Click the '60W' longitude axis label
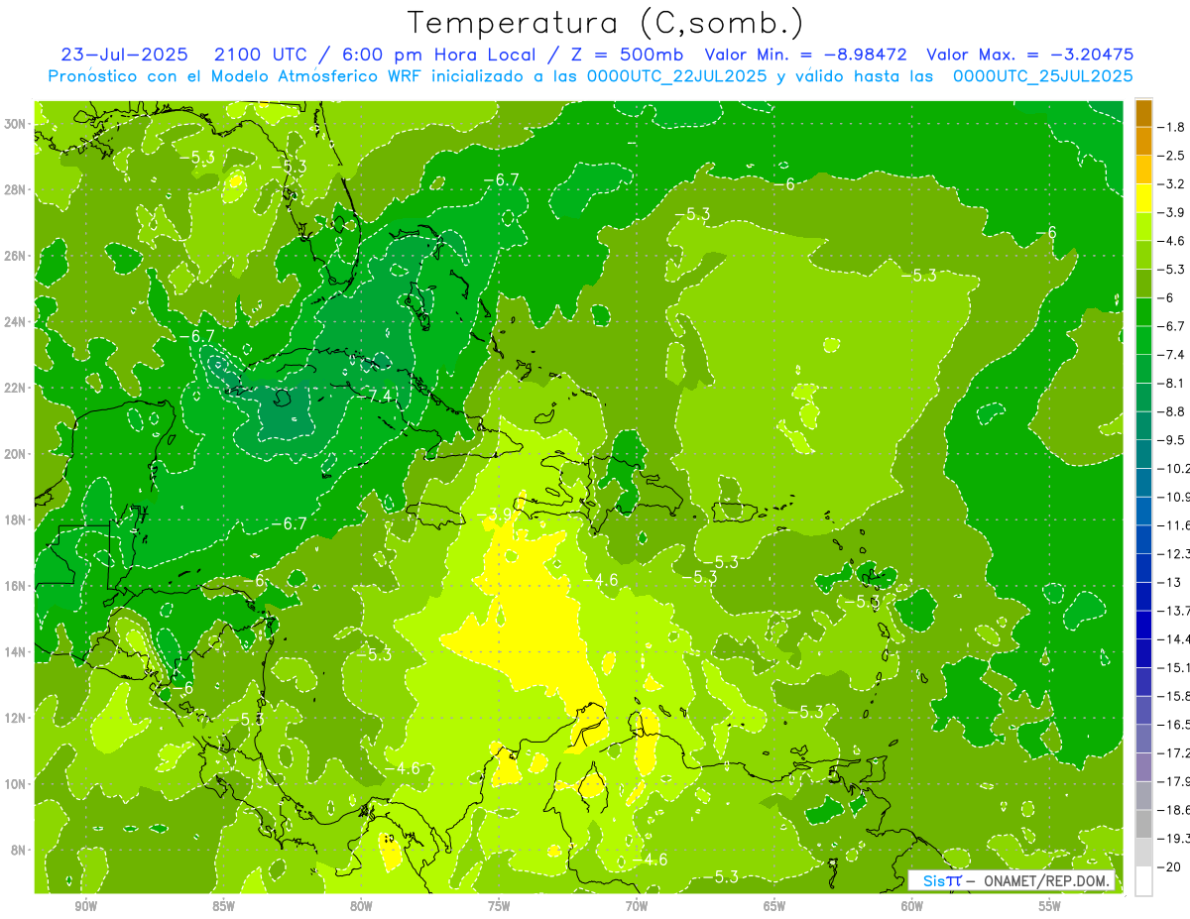This screenshot has height=919, width=1190. [912, 907]
